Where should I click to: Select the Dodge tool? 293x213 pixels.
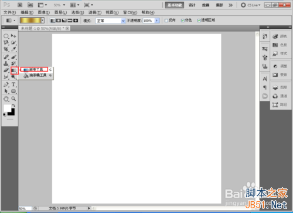click(13, 77)
